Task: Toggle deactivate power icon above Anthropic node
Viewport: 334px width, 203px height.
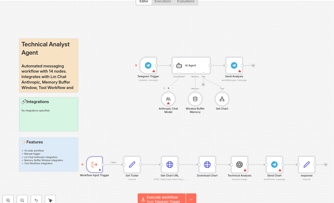Action: [x=164, y=88]
